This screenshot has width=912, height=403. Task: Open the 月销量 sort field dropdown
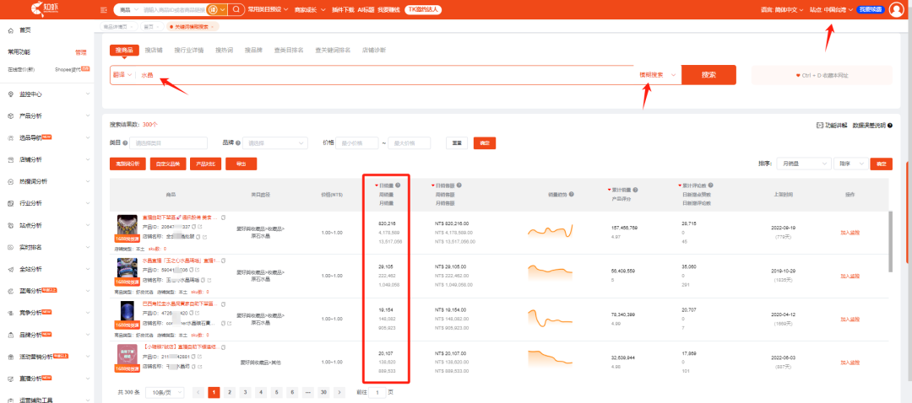tap(803, 164)
